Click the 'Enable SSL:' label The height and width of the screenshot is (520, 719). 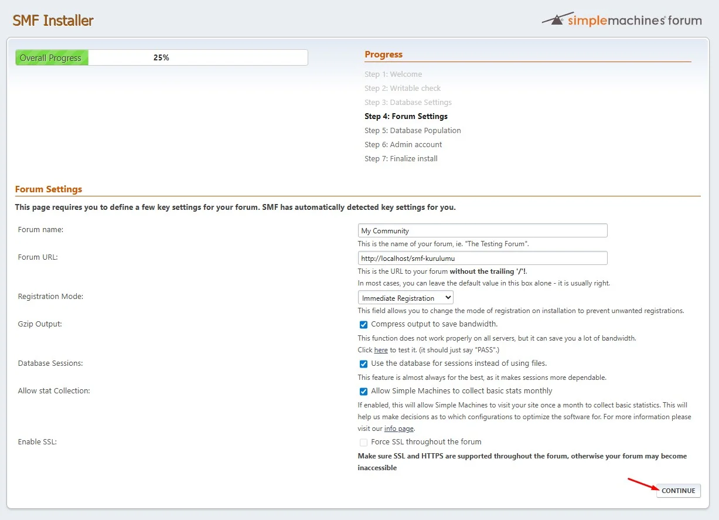[x=38, y=442]
